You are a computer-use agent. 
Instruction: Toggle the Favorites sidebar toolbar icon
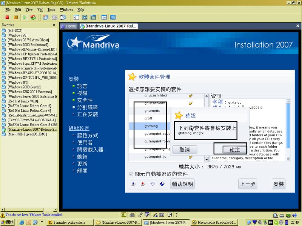pos(76,17)
